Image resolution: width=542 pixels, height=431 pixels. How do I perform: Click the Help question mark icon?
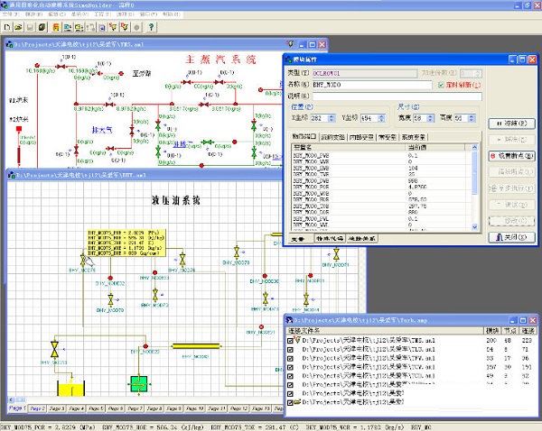(151, 27)
